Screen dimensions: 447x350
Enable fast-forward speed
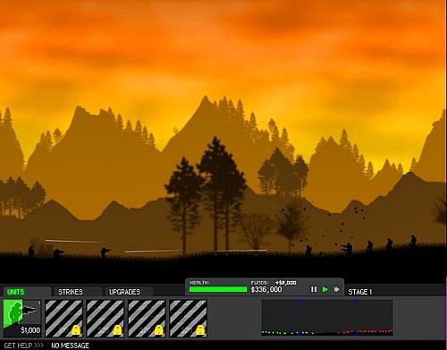click(337, 289)
